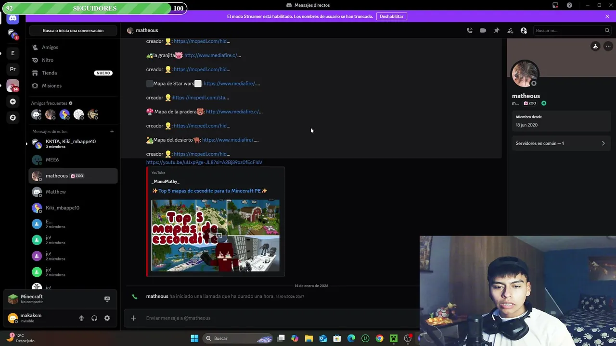Screen dimensions: 616x346
Task: Click Deshabilitar streamer mode button
Action: tap(392, 16)
